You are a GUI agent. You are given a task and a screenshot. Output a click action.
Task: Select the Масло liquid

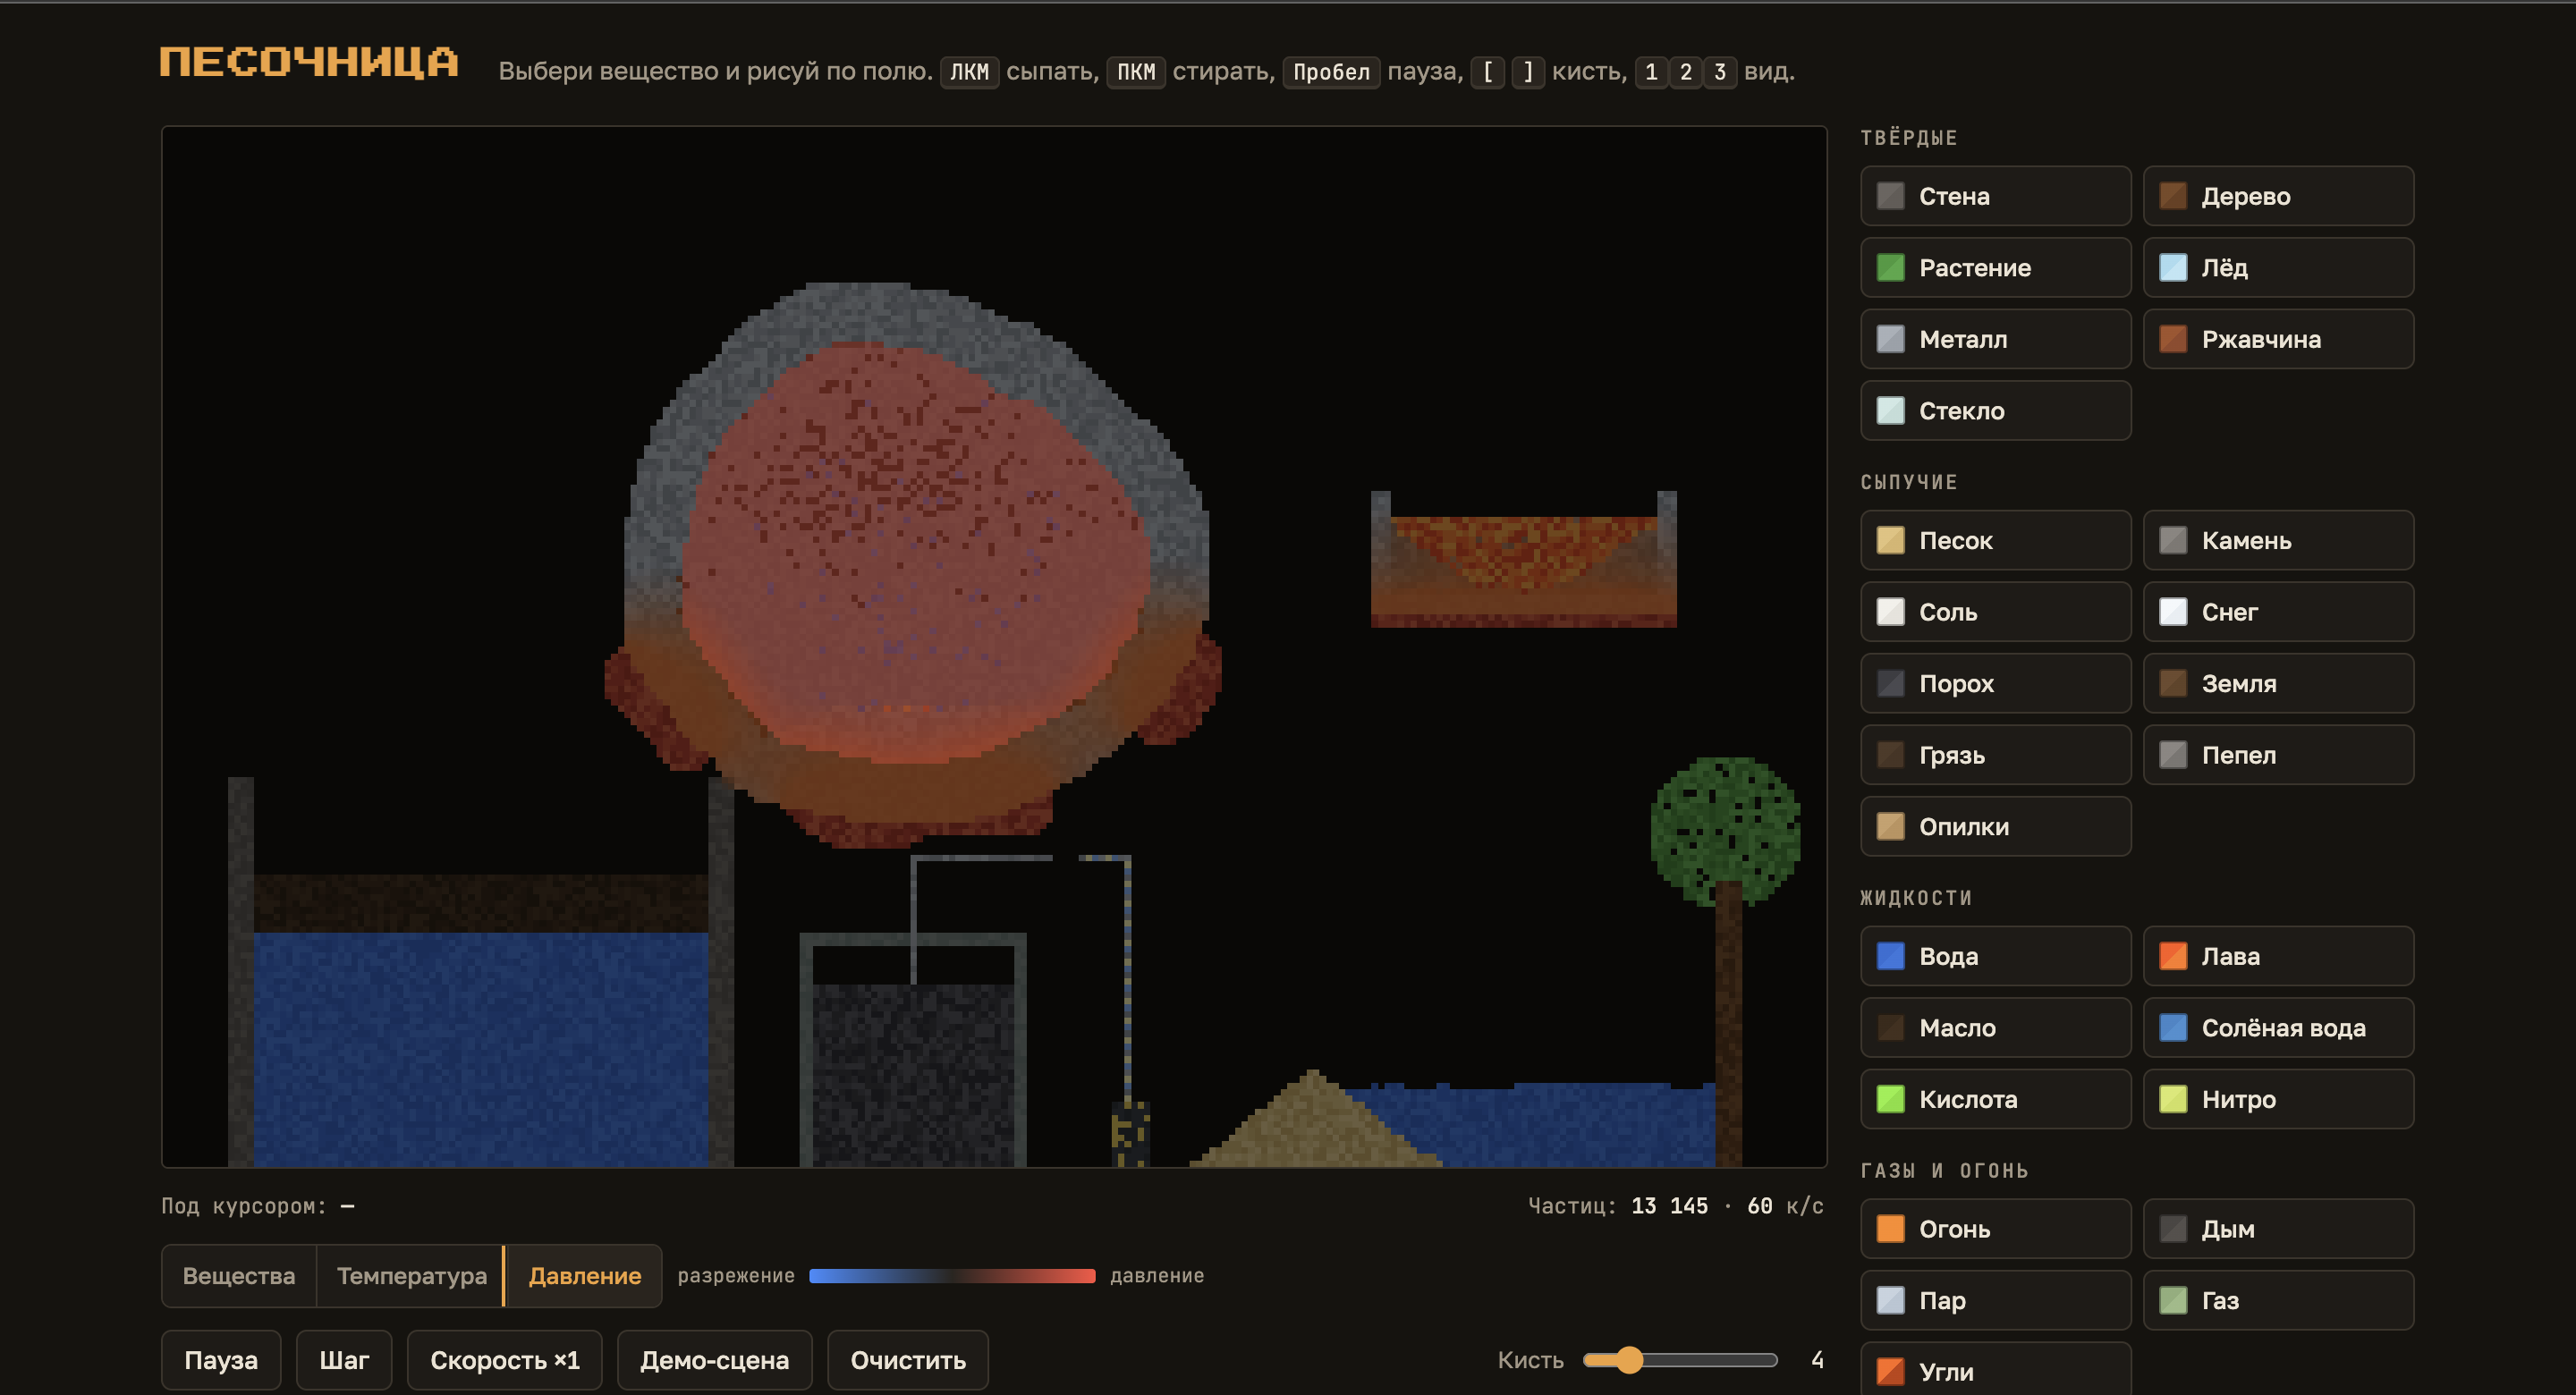(x=1995, y=1028)
